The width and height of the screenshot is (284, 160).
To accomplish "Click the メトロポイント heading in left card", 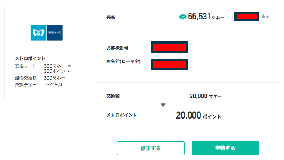I will tap(30, 58).
